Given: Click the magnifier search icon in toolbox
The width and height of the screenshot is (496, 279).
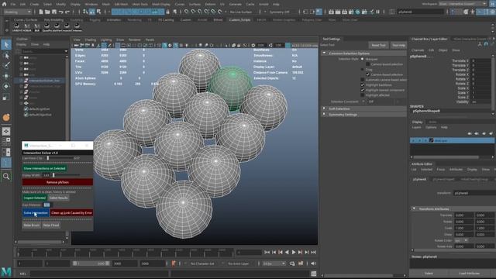Looking at the screenshot, I should (x=6, y=177).
